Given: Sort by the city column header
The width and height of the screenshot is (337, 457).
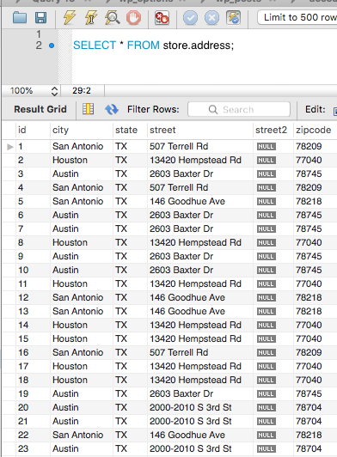Looking at the screenshot, I should coord(81,130).
